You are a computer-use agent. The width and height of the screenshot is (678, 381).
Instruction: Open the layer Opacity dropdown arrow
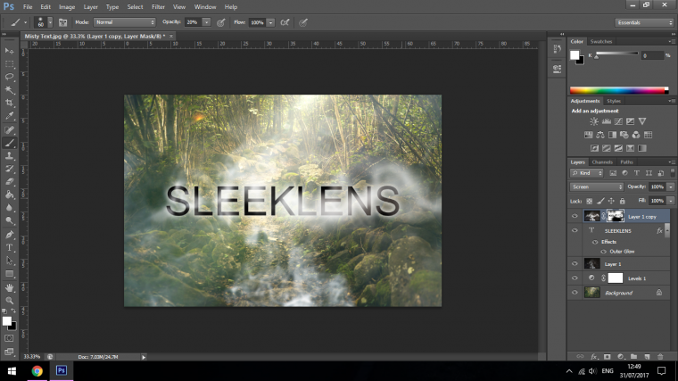(671, 186)
